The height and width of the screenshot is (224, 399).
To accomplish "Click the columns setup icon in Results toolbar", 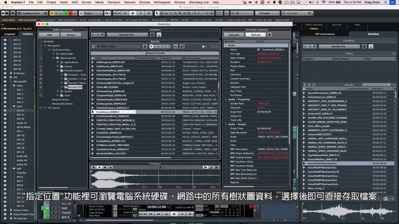I will point(176,47).
